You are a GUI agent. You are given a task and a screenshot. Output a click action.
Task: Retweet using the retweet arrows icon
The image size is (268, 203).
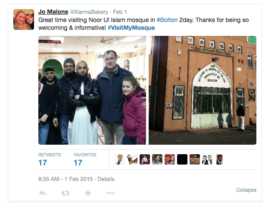tap(65, 193)
